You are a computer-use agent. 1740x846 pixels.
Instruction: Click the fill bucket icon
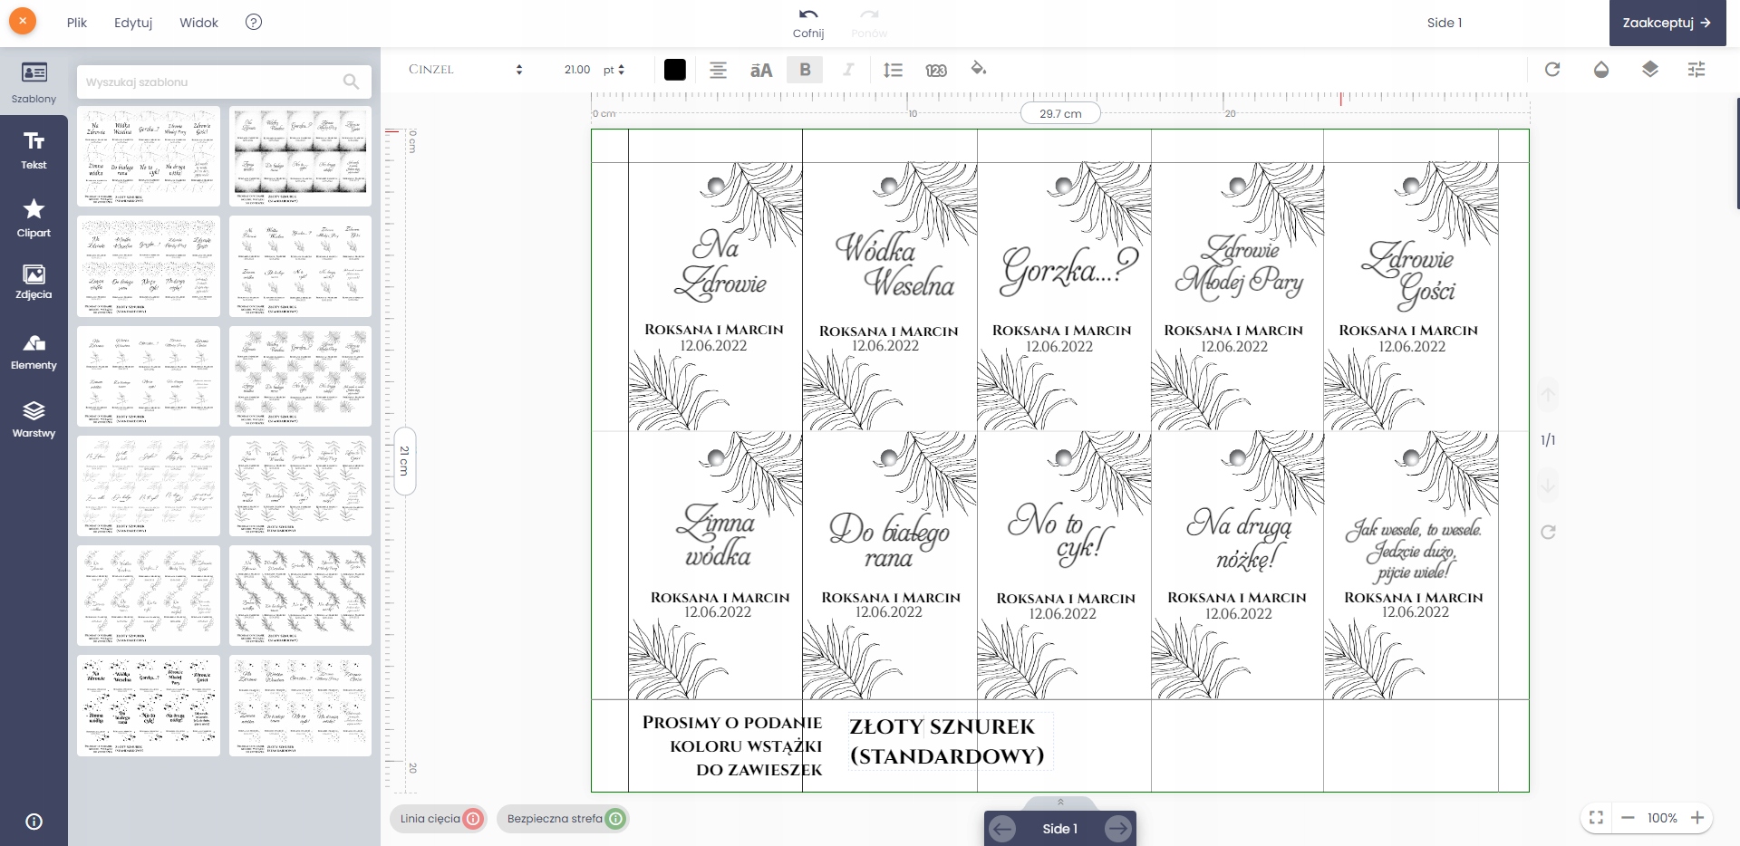click(x=978, y=69)
